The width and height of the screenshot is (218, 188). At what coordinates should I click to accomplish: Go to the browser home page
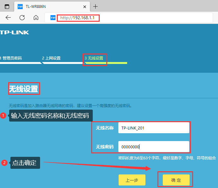click(36, 18)
